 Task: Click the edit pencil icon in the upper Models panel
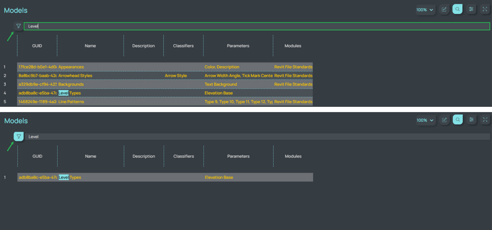pyautogui.click(x=444, y=10)
